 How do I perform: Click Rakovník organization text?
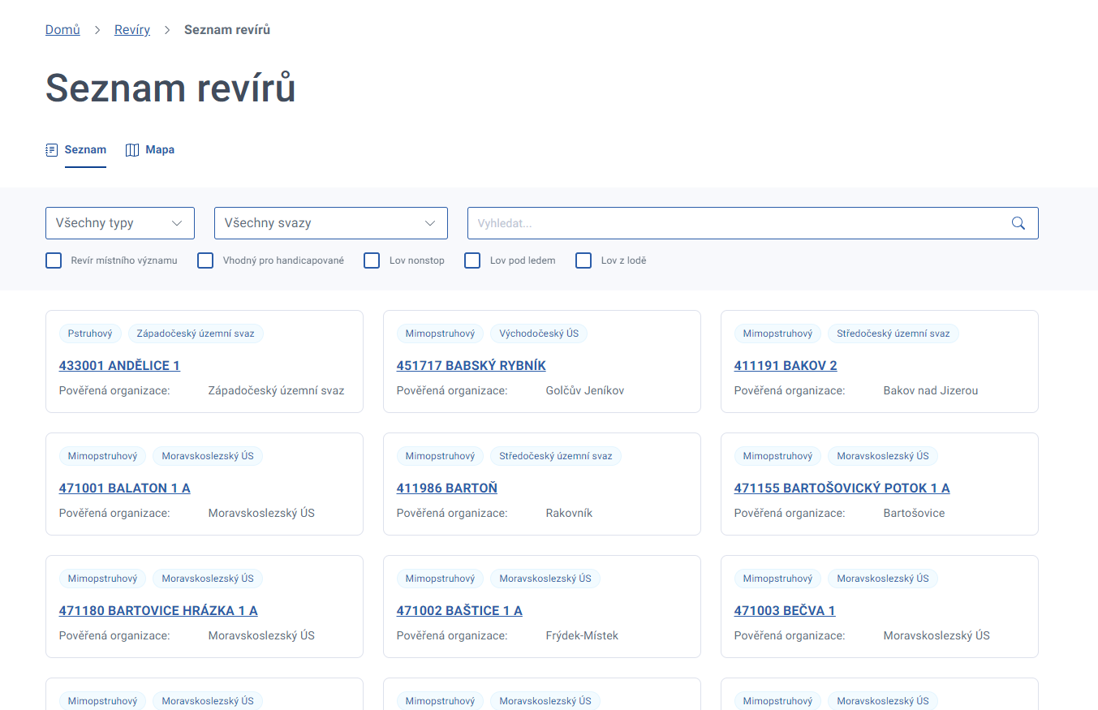(x=569, y=514)
